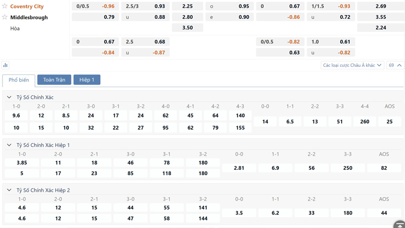Star Middlesbrough as favorite

5,17
